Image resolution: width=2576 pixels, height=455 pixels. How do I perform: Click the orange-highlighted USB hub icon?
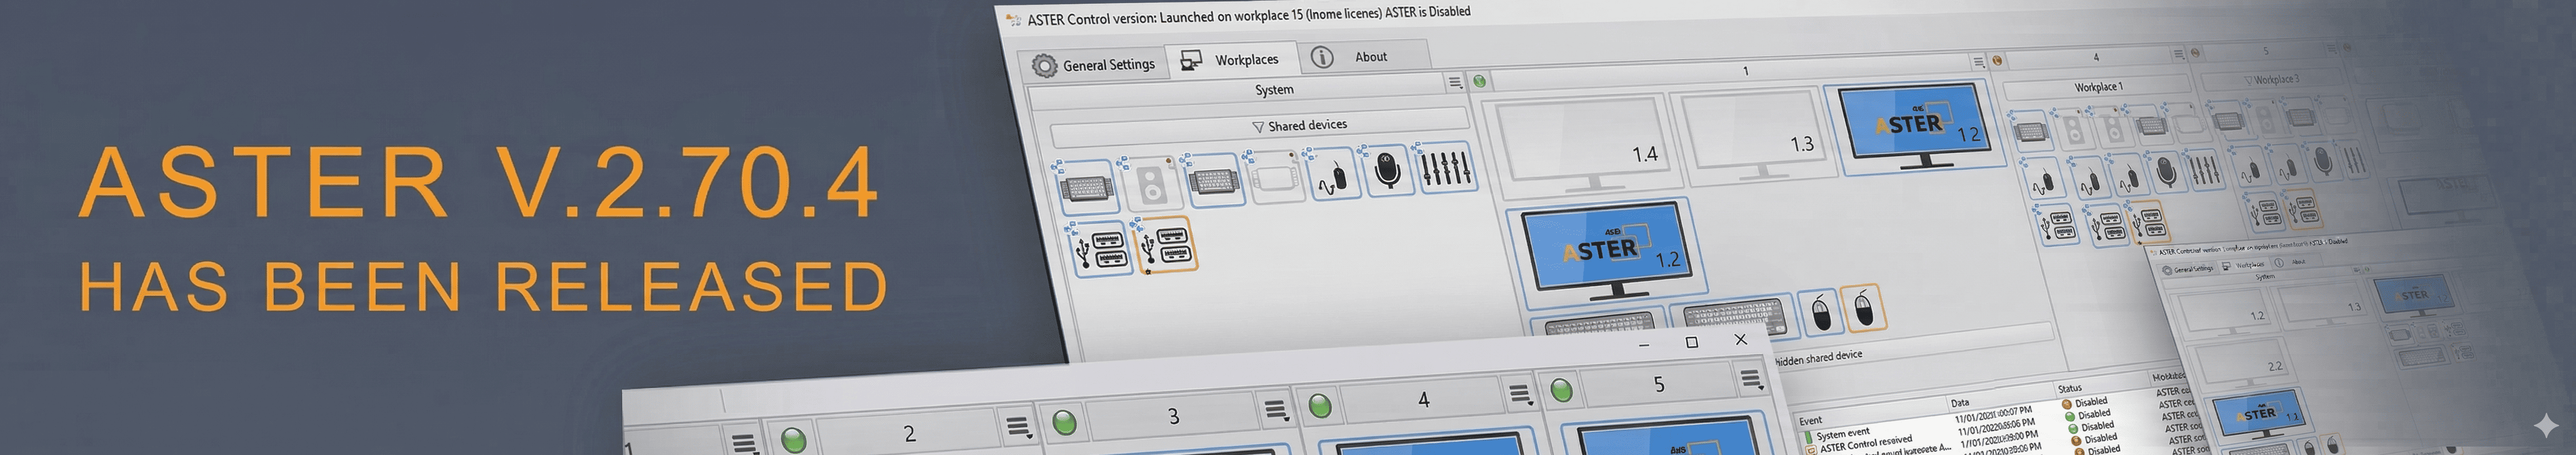1167,246
